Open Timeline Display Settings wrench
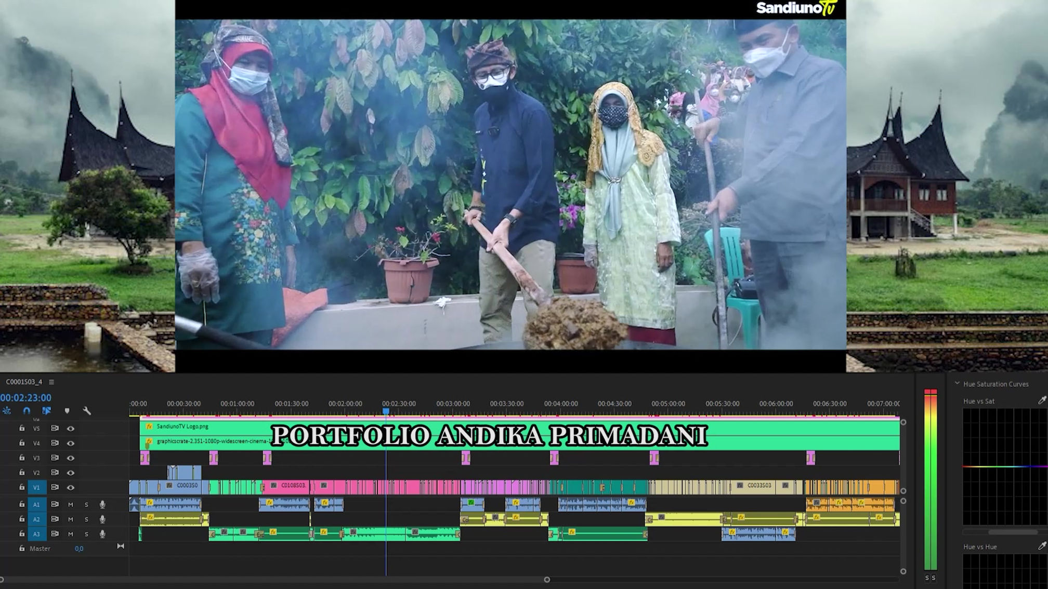 pyautogui.click(x=87, y=411)
